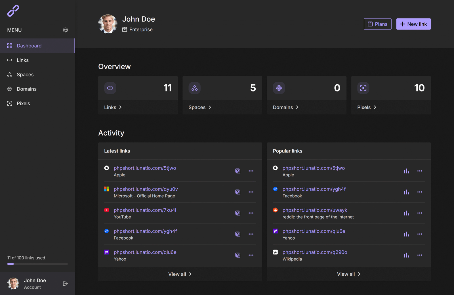The image size is (454, 295).
Task: Open stats for Facebook popular link
Action: point(406,192)
